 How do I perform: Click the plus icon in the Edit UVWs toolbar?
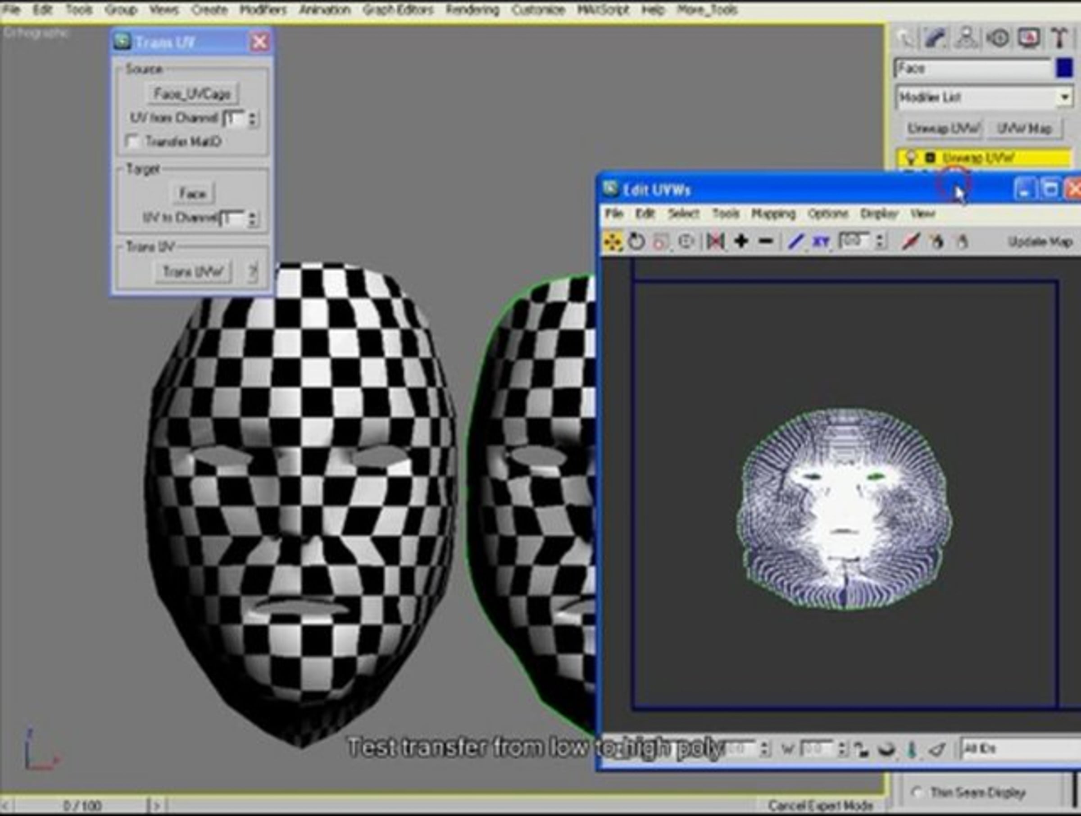coord(741,242)
